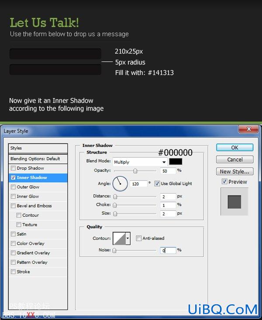Toggle the Preview checkbox
The width and height of the screenshot is (262, 320).
click(x=224, y=181)
